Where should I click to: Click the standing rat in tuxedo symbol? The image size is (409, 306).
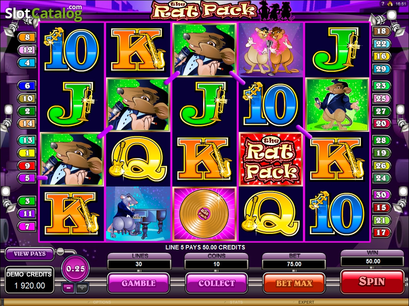point(337,104)
